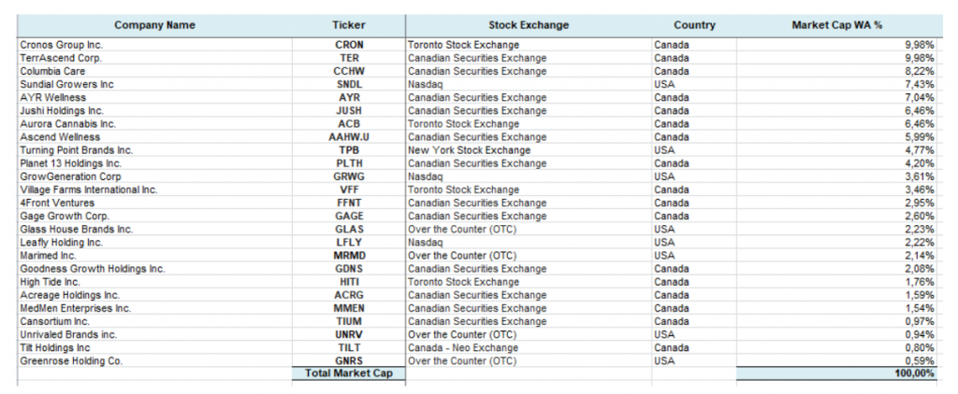The height and width of the screenshot is (394, 958).
Task: Select the New York Stock Exchange cell
Action: (x=529, y=150)
